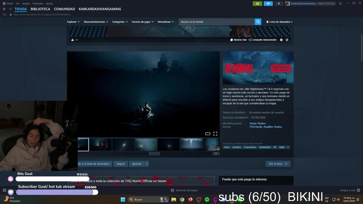Screen dimensions: 363x204
Task: Toggle theater mode on the media viewer
Action: 208,134
